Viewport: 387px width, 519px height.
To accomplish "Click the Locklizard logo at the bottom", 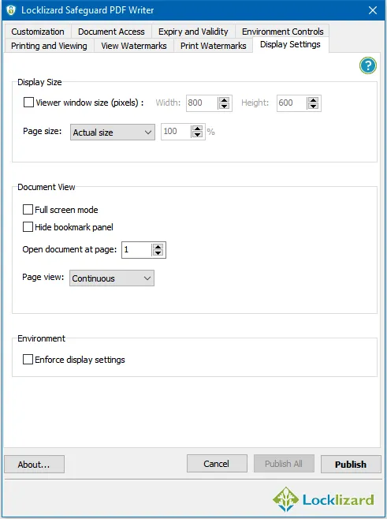I will 323,499.
